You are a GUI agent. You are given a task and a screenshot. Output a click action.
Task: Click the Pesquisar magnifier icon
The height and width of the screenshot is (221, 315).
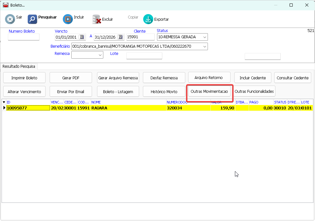32,19
